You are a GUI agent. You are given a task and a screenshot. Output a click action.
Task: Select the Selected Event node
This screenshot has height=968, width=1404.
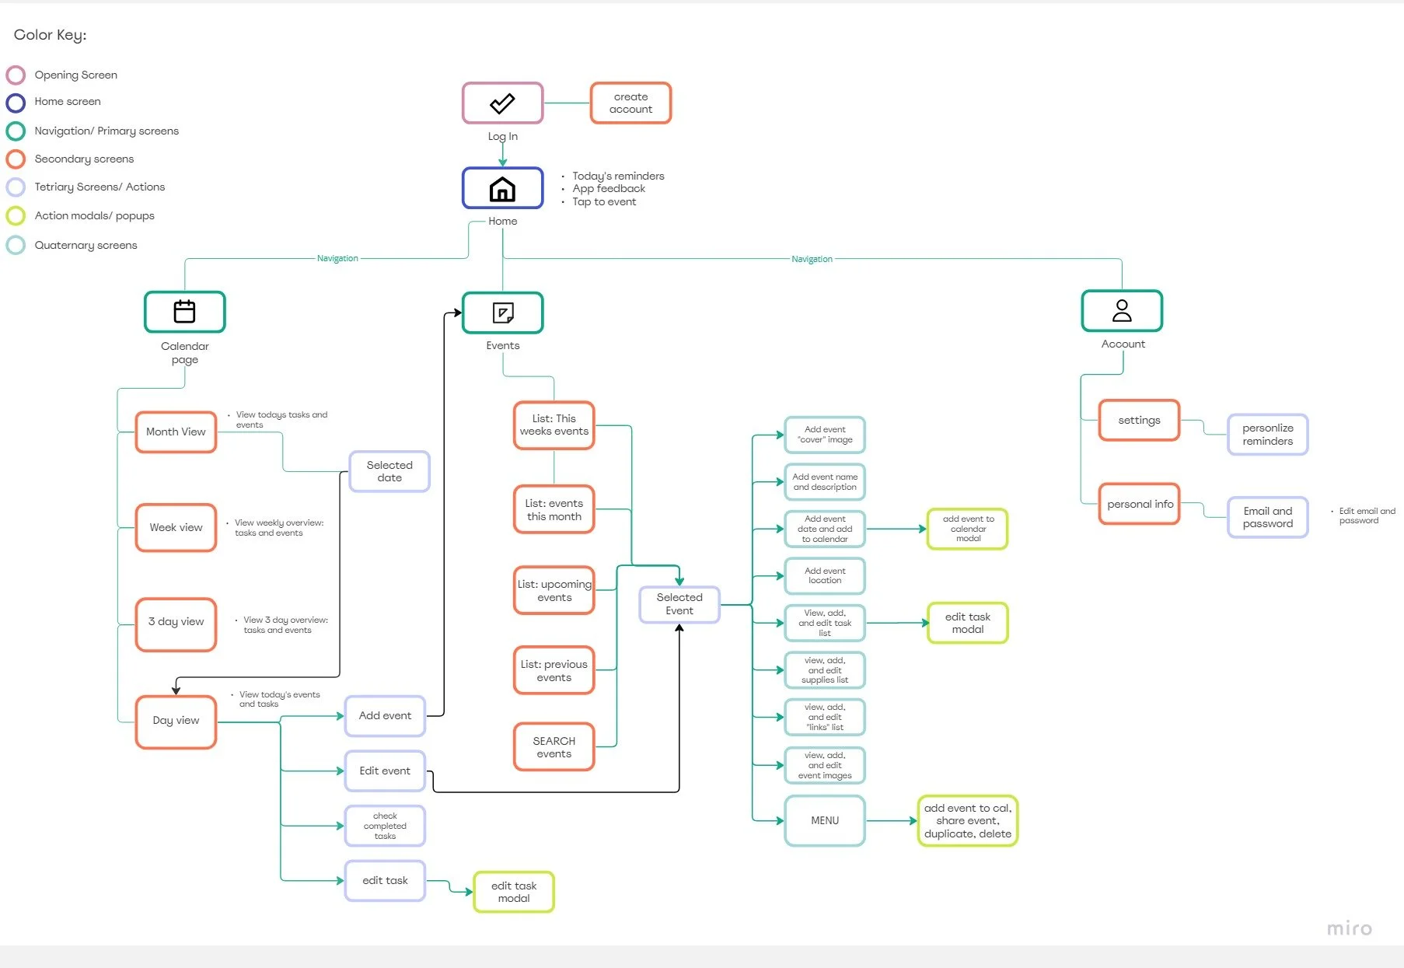[679, 603]
